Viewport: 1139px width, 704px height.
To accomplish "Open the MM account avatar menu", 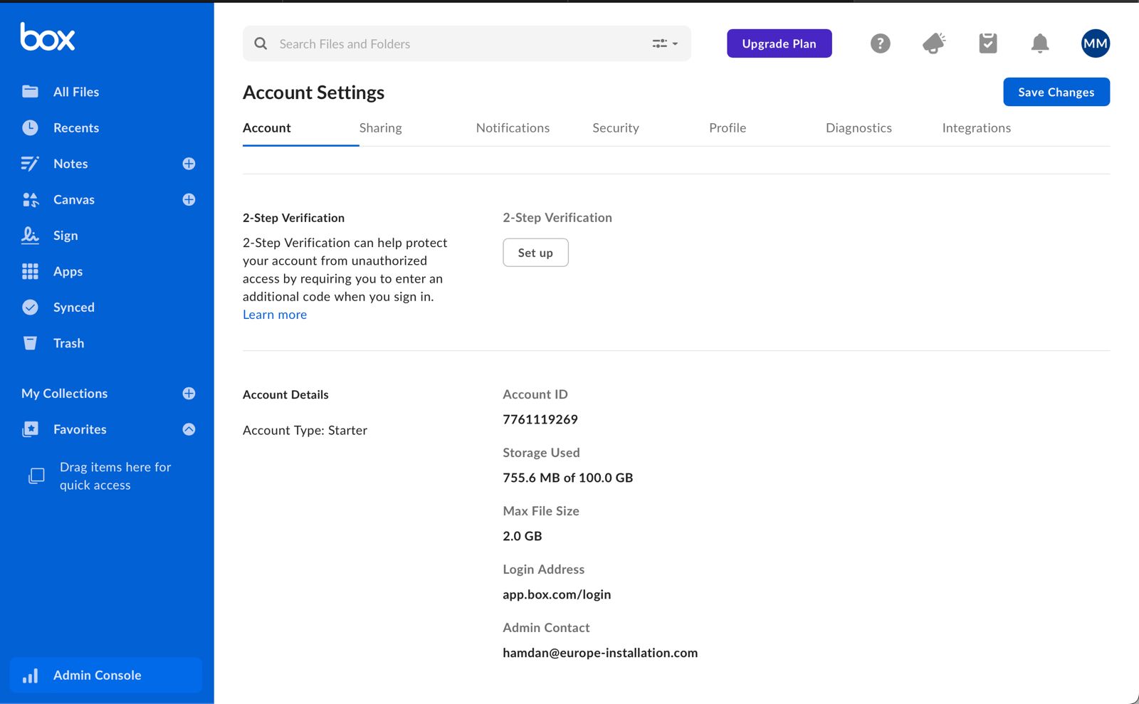I will [1095, 43].
